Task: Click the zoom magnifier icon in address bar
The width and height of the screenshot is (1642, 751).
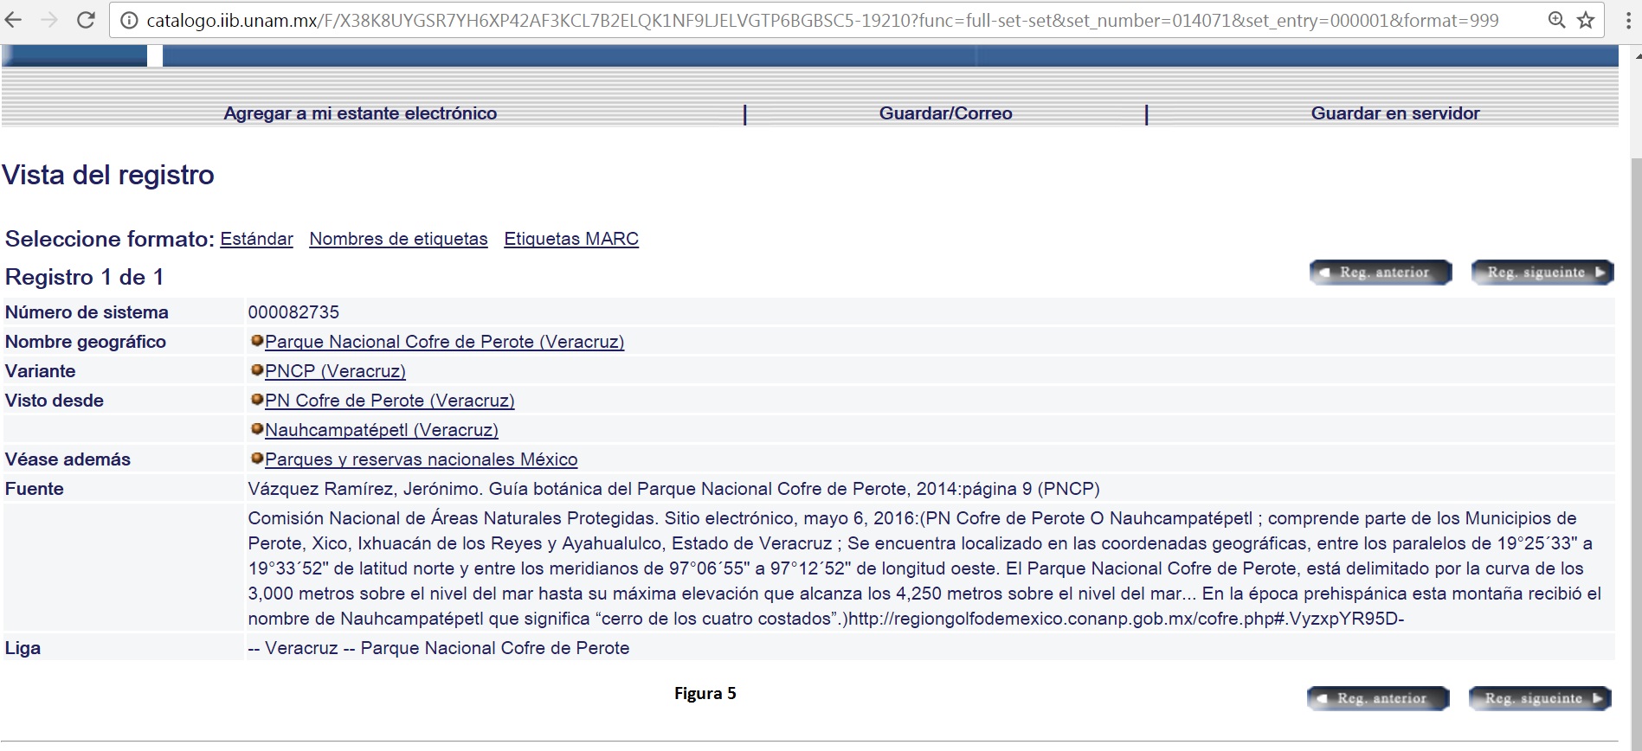Action: tap(1556, 20)
